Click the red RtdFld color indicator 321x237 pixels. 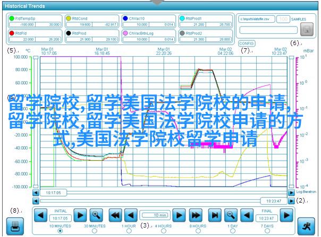[12, 33]
